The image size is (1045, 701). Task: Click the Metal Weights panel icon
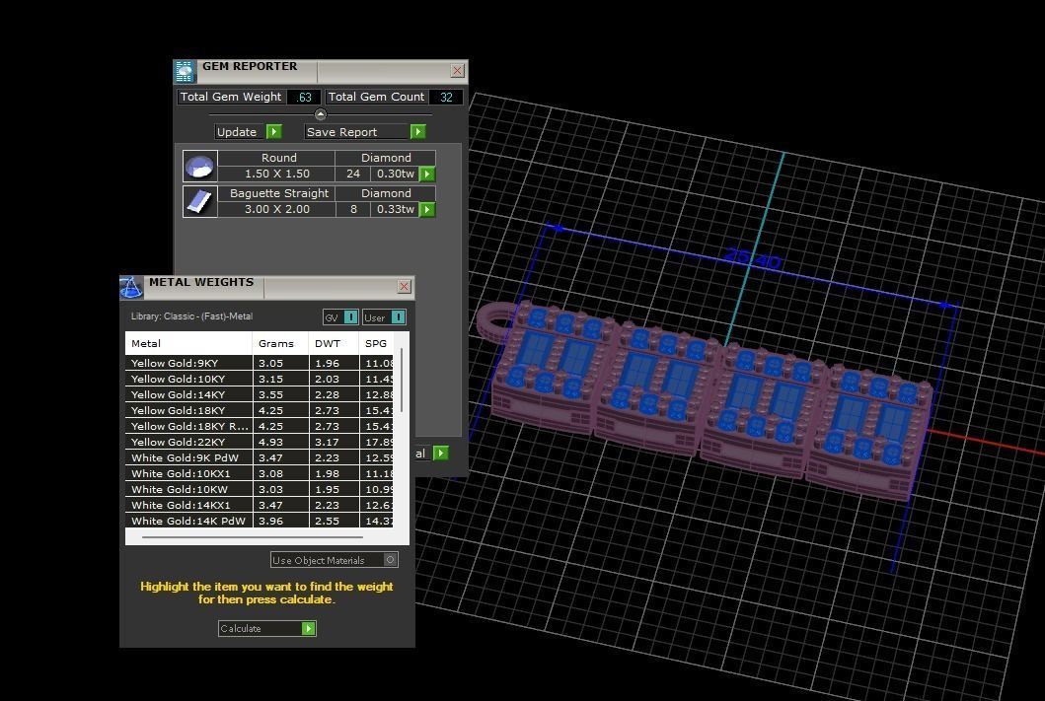131,288
